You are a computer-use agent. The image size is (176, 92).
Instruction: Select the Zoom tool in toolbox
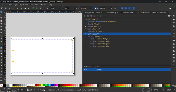point(1,78)
